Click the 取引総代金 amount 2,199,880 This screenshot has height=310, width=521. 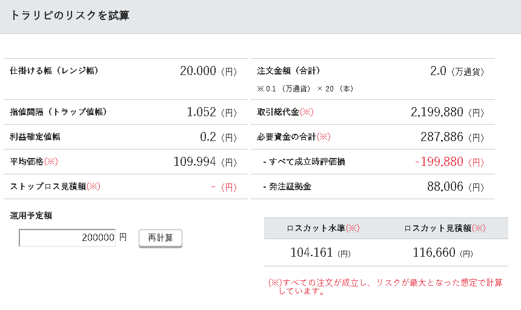click(437, 112)
